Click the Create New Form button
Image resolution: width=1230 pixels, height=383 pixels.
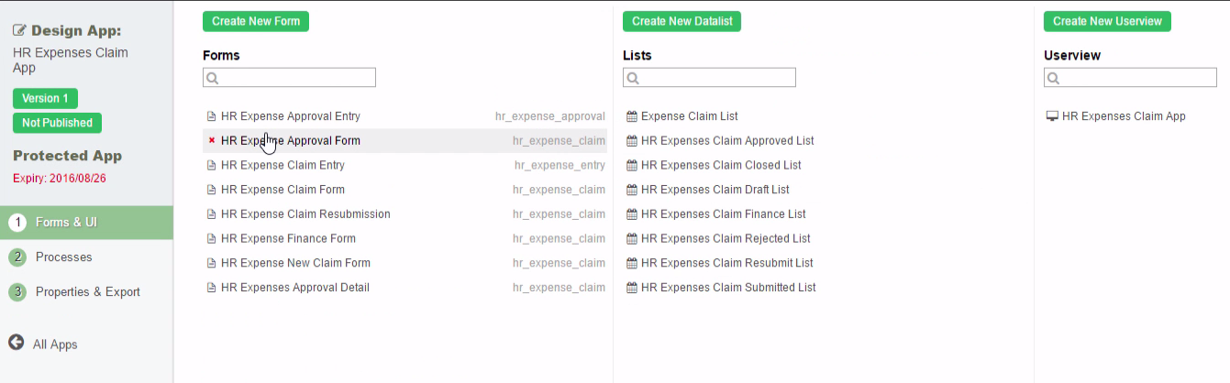255,21
